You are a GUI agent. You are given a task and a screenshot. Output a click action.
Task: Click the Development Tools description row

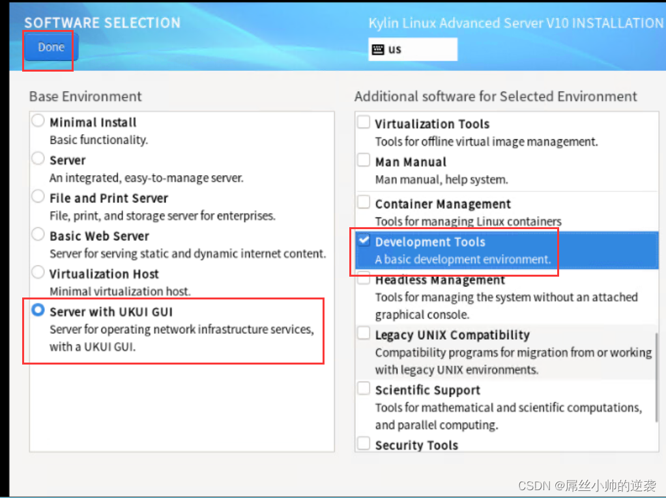point(463,260)
